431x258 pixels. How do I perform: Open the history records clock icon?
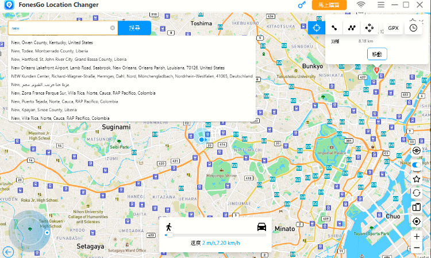pyautogui.click(x=413, y=28)
